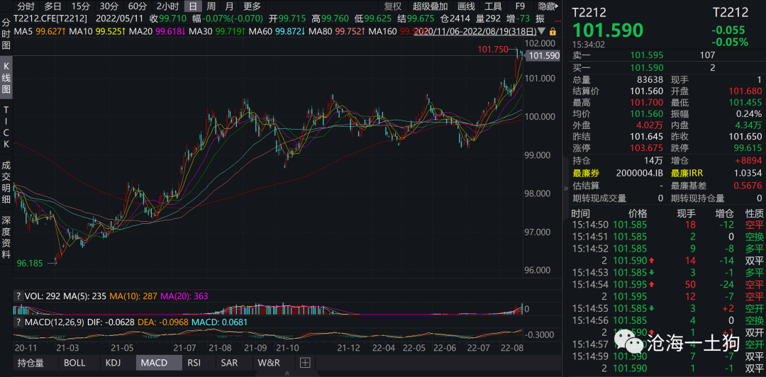Open the K线图 side tab
766x377 pixels.
point(6,78)
